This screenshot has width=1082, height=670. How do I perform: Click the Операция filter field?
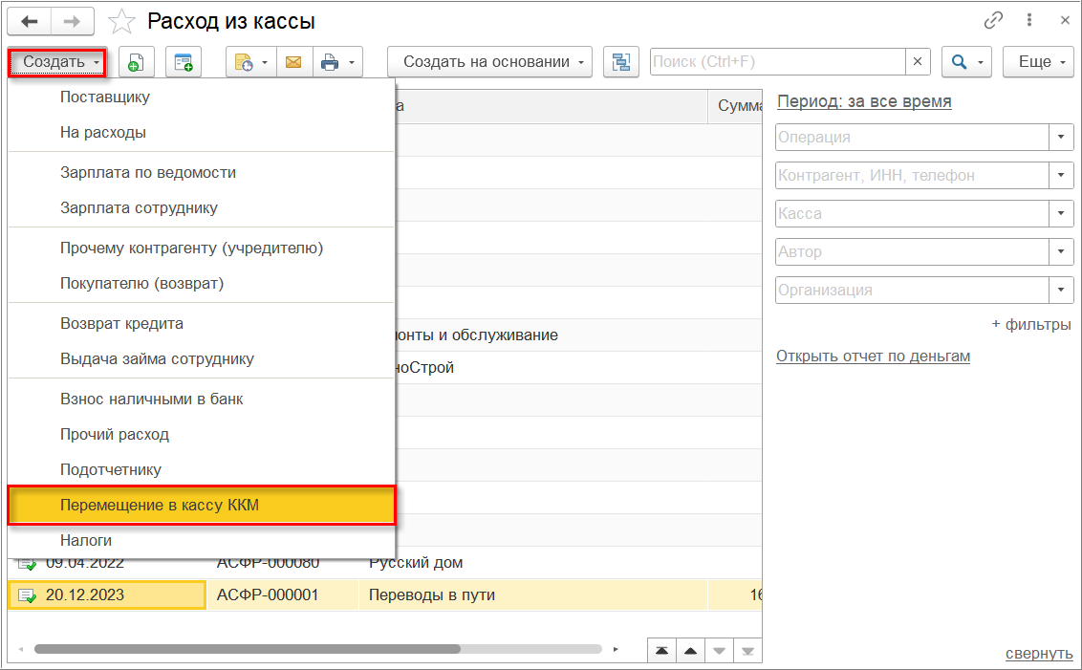pyautogui.click(x=912, y=138)
